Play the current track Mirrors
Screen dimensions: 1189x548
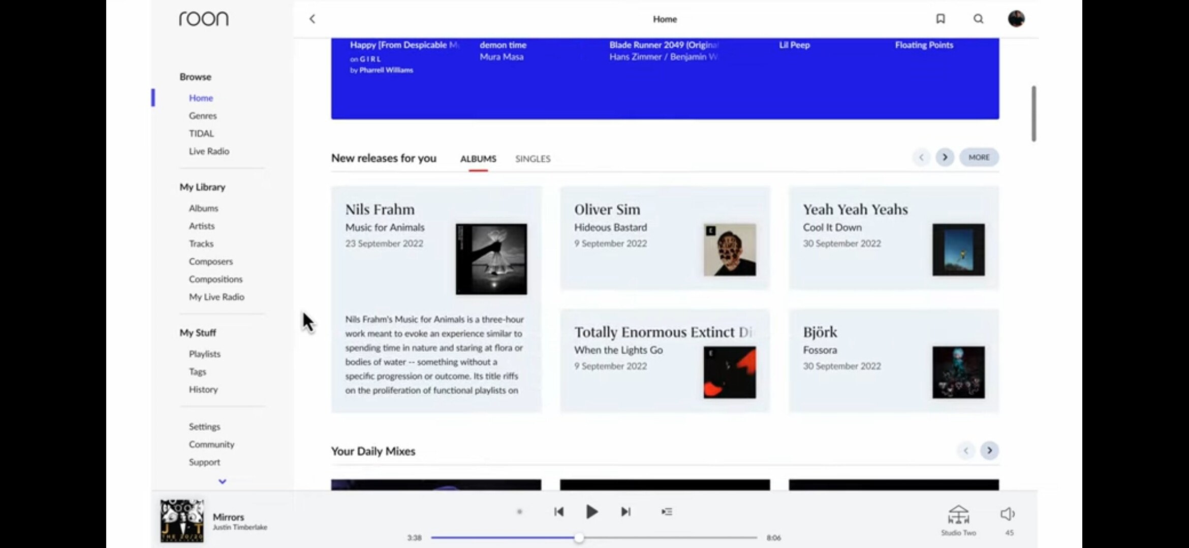[x=591, y=511]
